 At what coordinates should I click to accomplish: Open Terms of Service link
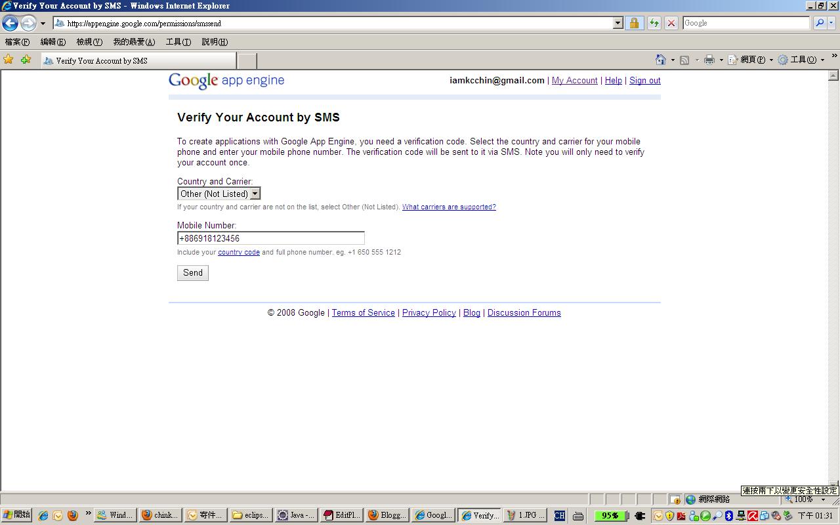click(363, 313)
